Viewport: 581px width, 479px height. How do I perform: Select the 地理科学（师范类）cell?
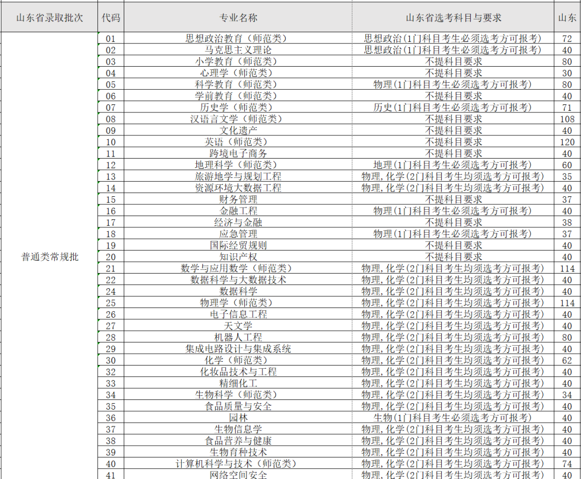(x=238, y=165)
